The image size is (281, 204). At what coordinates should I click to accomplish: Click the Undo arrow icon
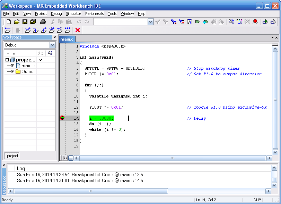tap(79, 22)
